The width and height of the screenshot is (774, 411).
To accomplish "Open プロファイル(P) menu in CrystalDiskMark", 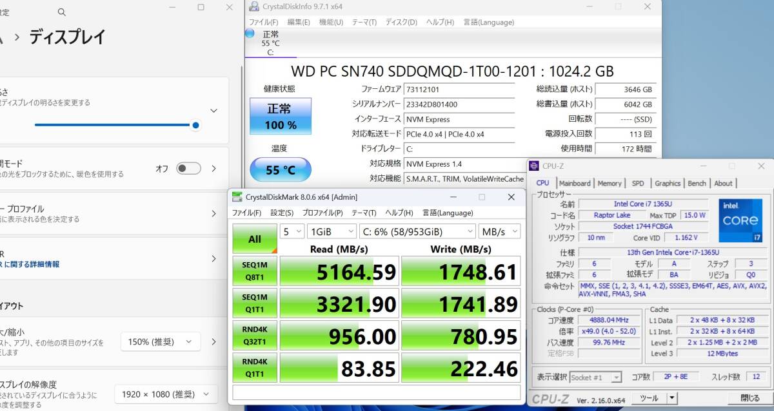I will [322, 213].
